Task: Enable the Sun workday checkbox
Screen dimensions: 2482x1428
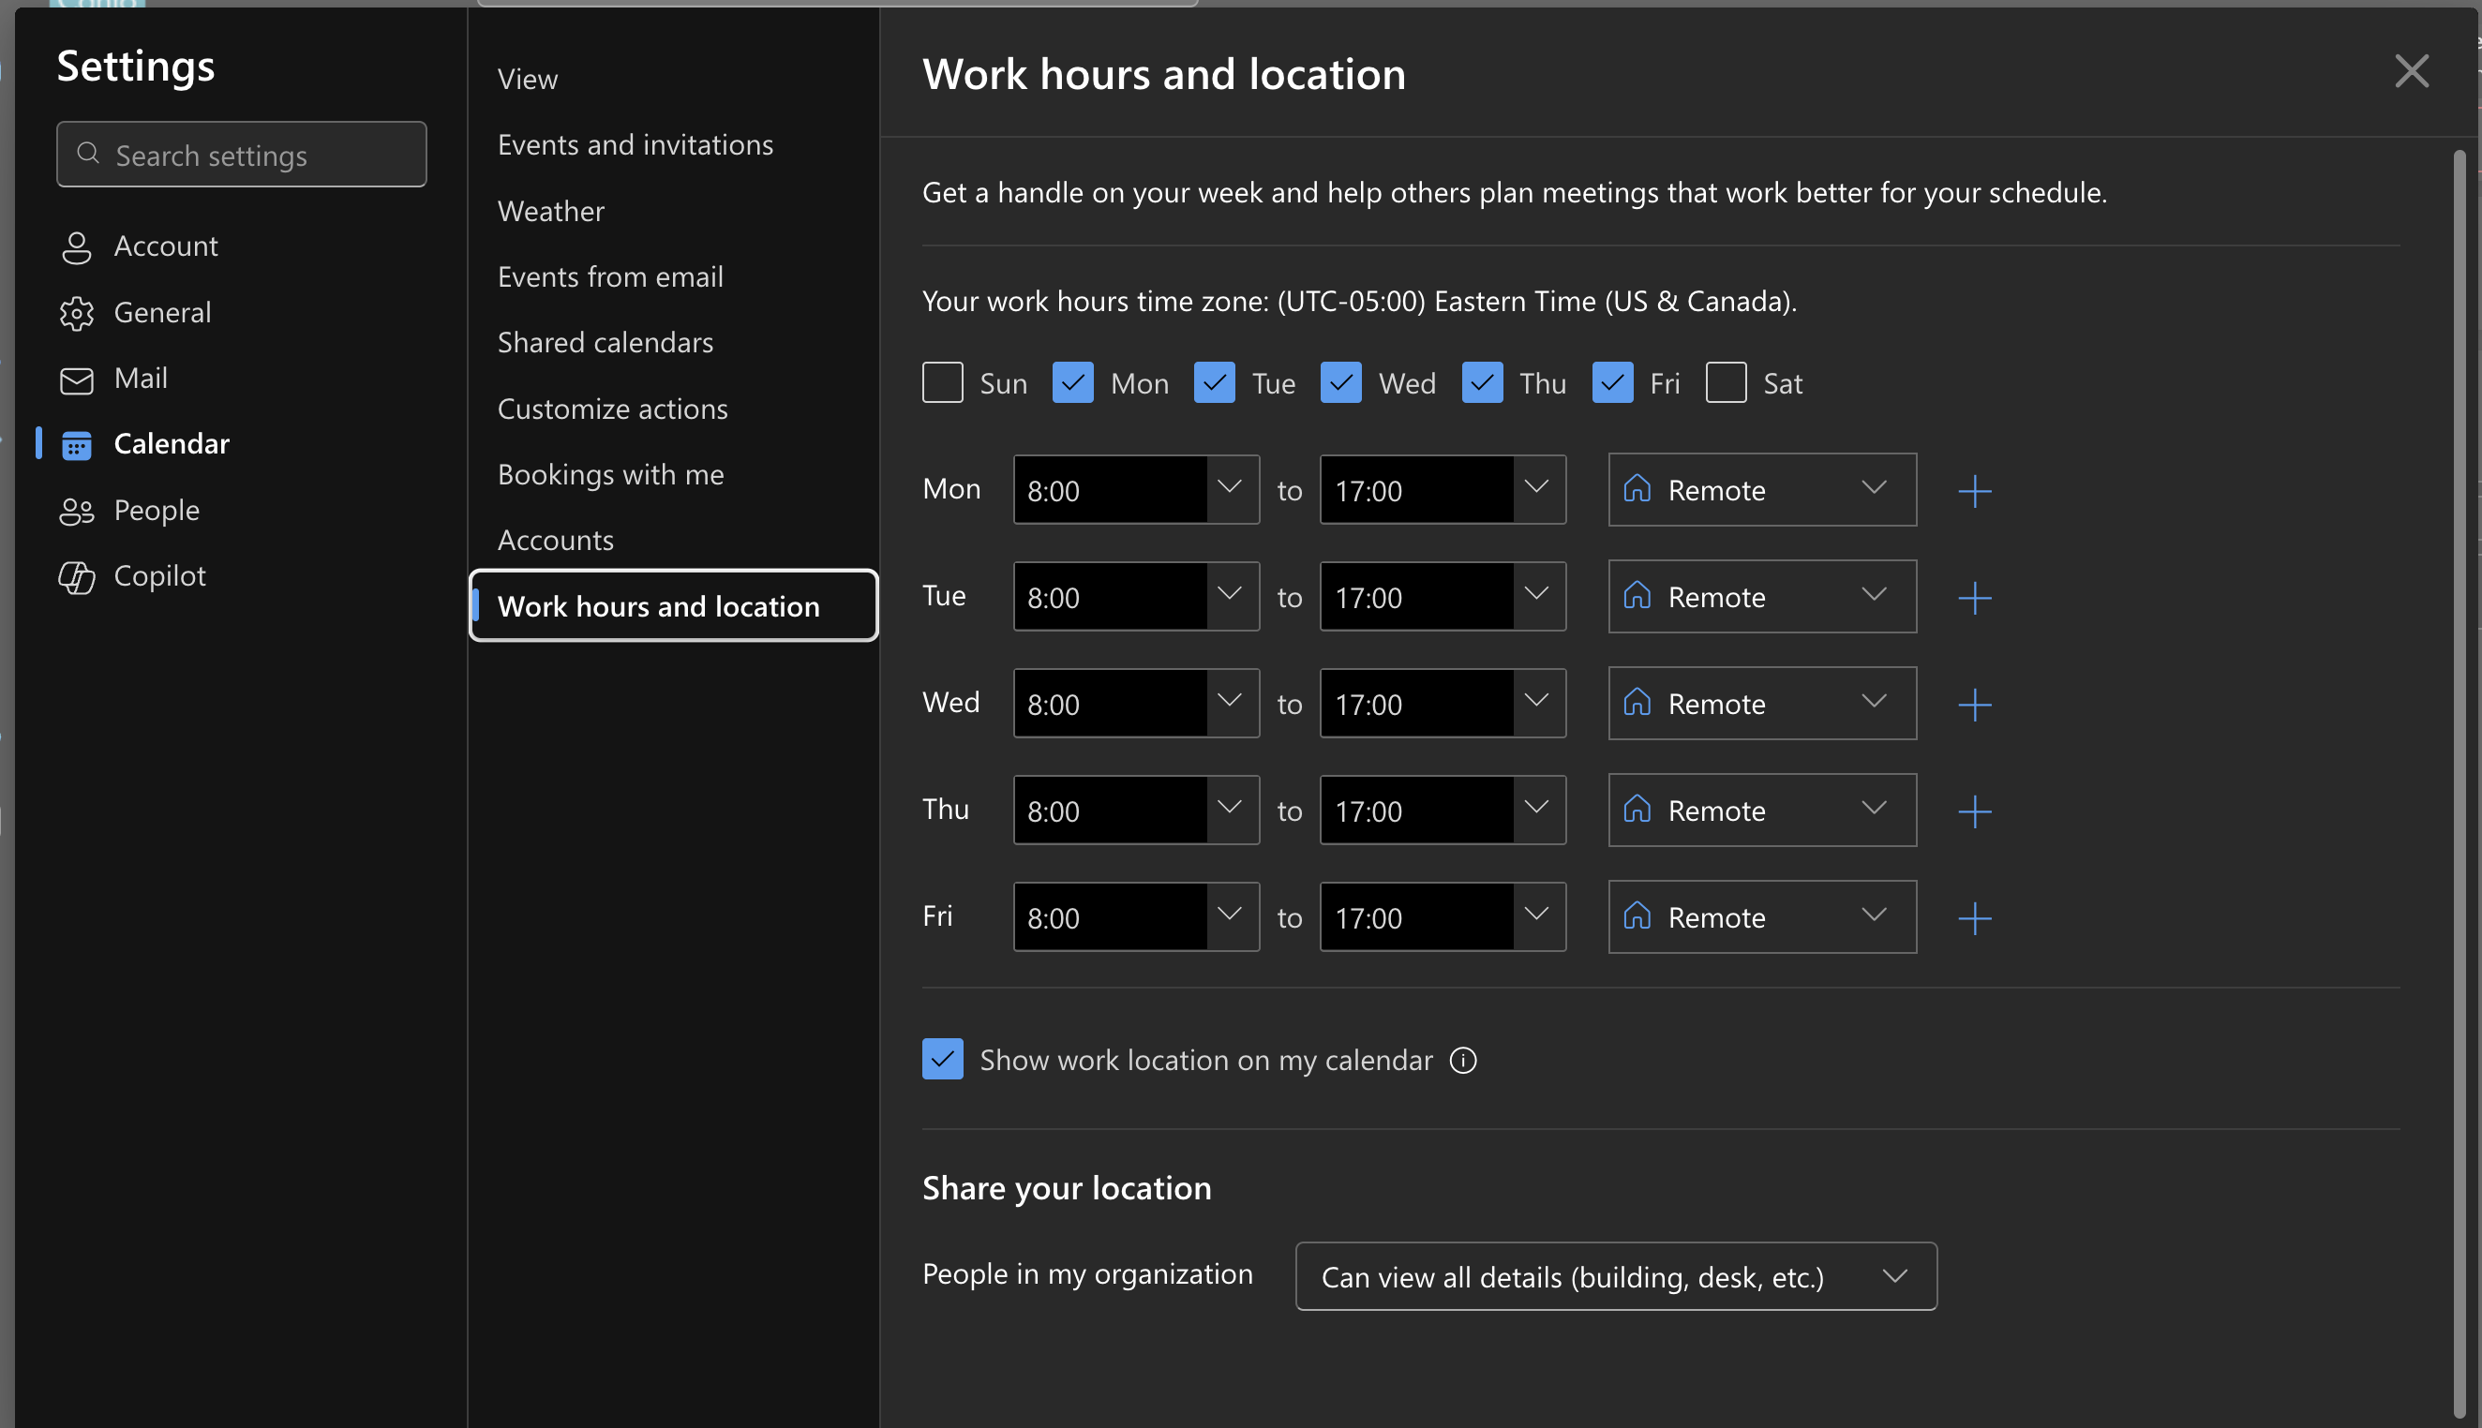Action: coord(942,382)
